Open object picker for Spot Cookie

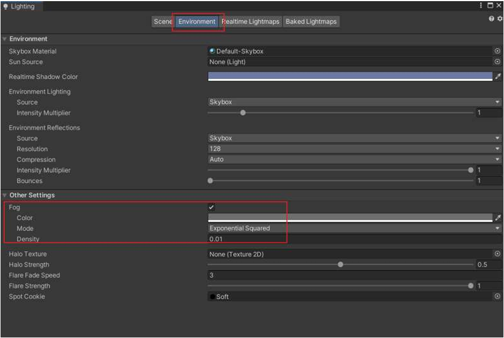click(x=497, y=296)
